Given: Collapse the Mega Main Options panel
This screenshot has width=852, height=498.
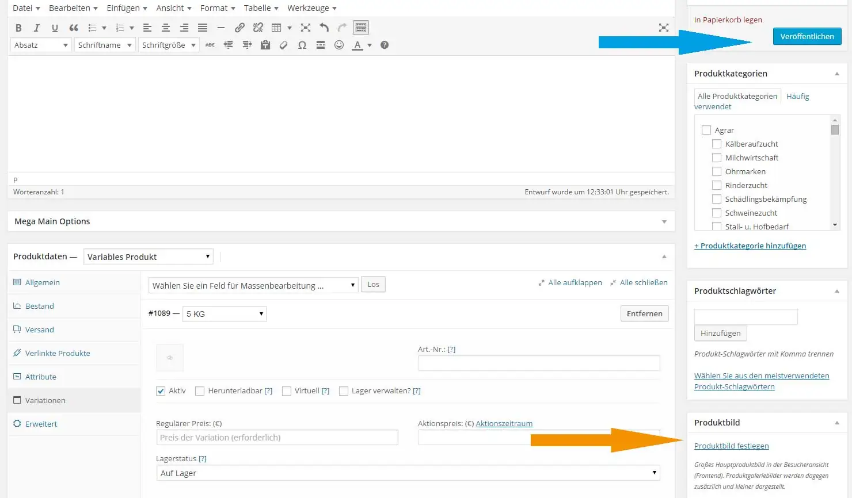Looking at the screenshot, I should 664,221.
